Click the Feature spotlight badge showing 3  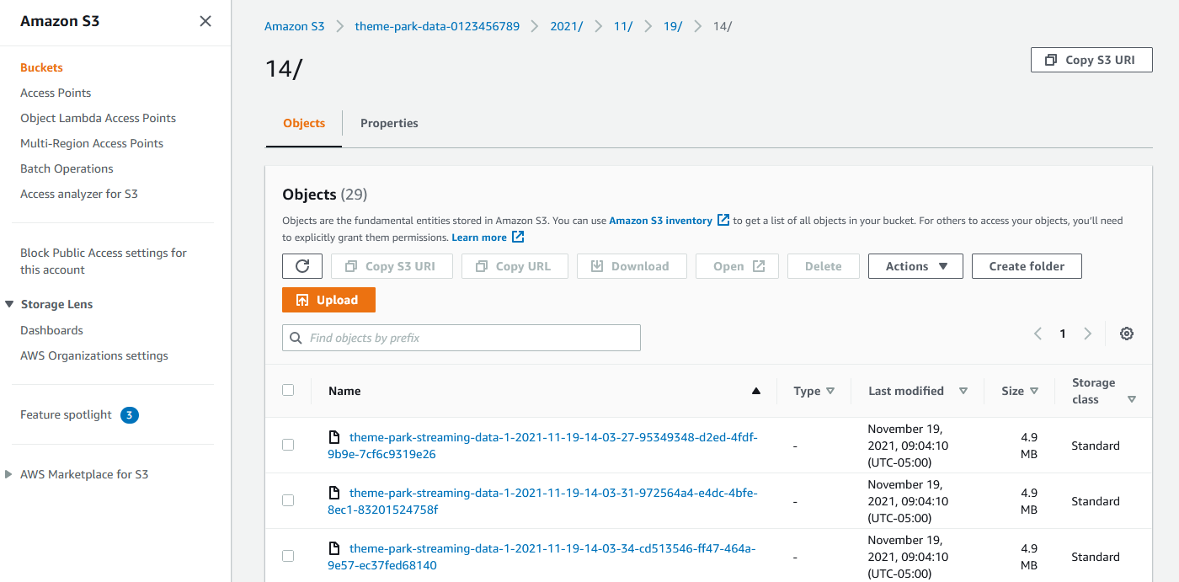(129, 414)
